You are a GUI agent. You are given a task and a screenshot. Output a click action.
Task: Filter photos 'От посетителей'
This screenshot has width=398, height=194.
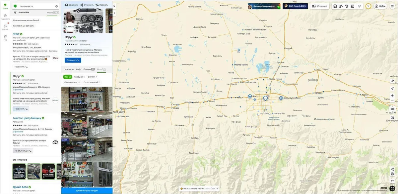click(92, 82)
